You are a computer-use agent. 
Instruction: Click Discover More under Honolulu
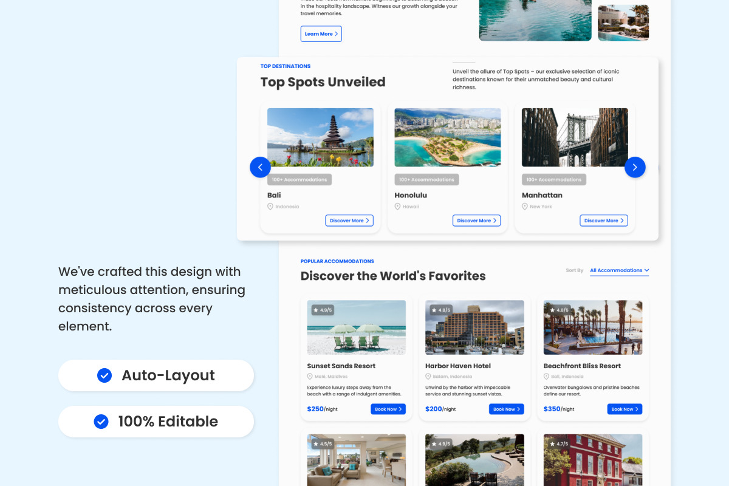point(476,220)
